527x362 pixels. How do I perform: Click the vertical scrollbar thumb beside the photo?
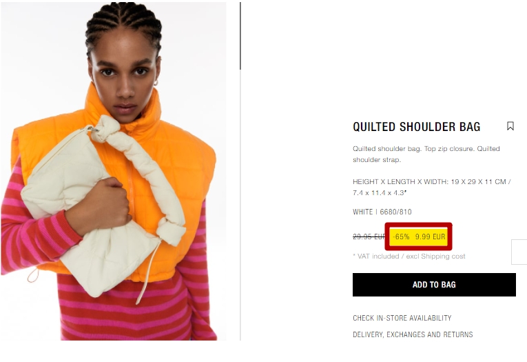240,36
